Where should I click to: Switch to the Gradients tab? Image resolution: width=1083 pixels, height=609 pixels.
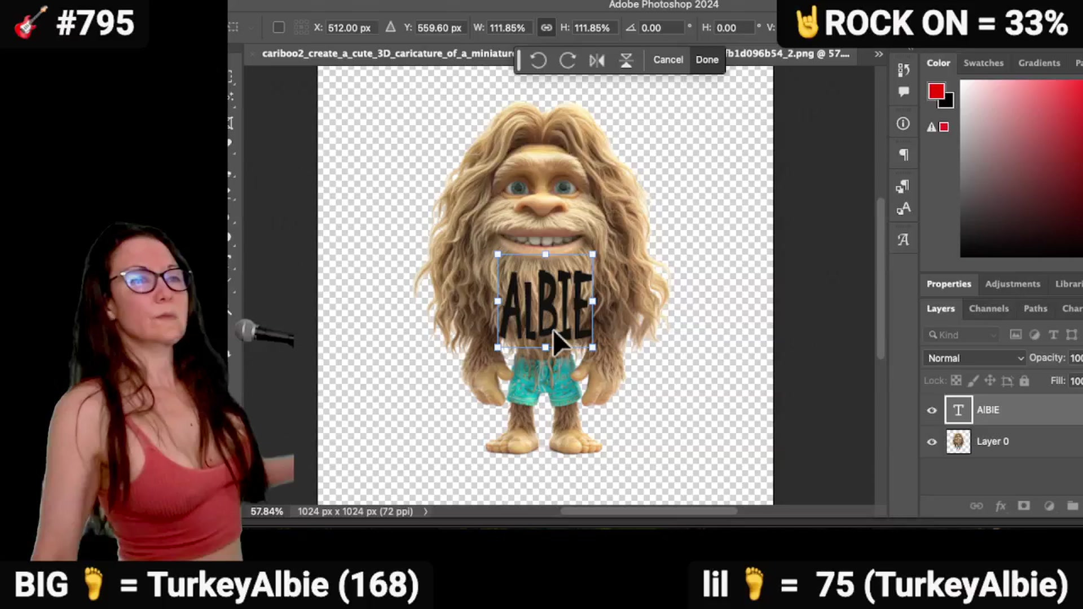pos(1039,63)
